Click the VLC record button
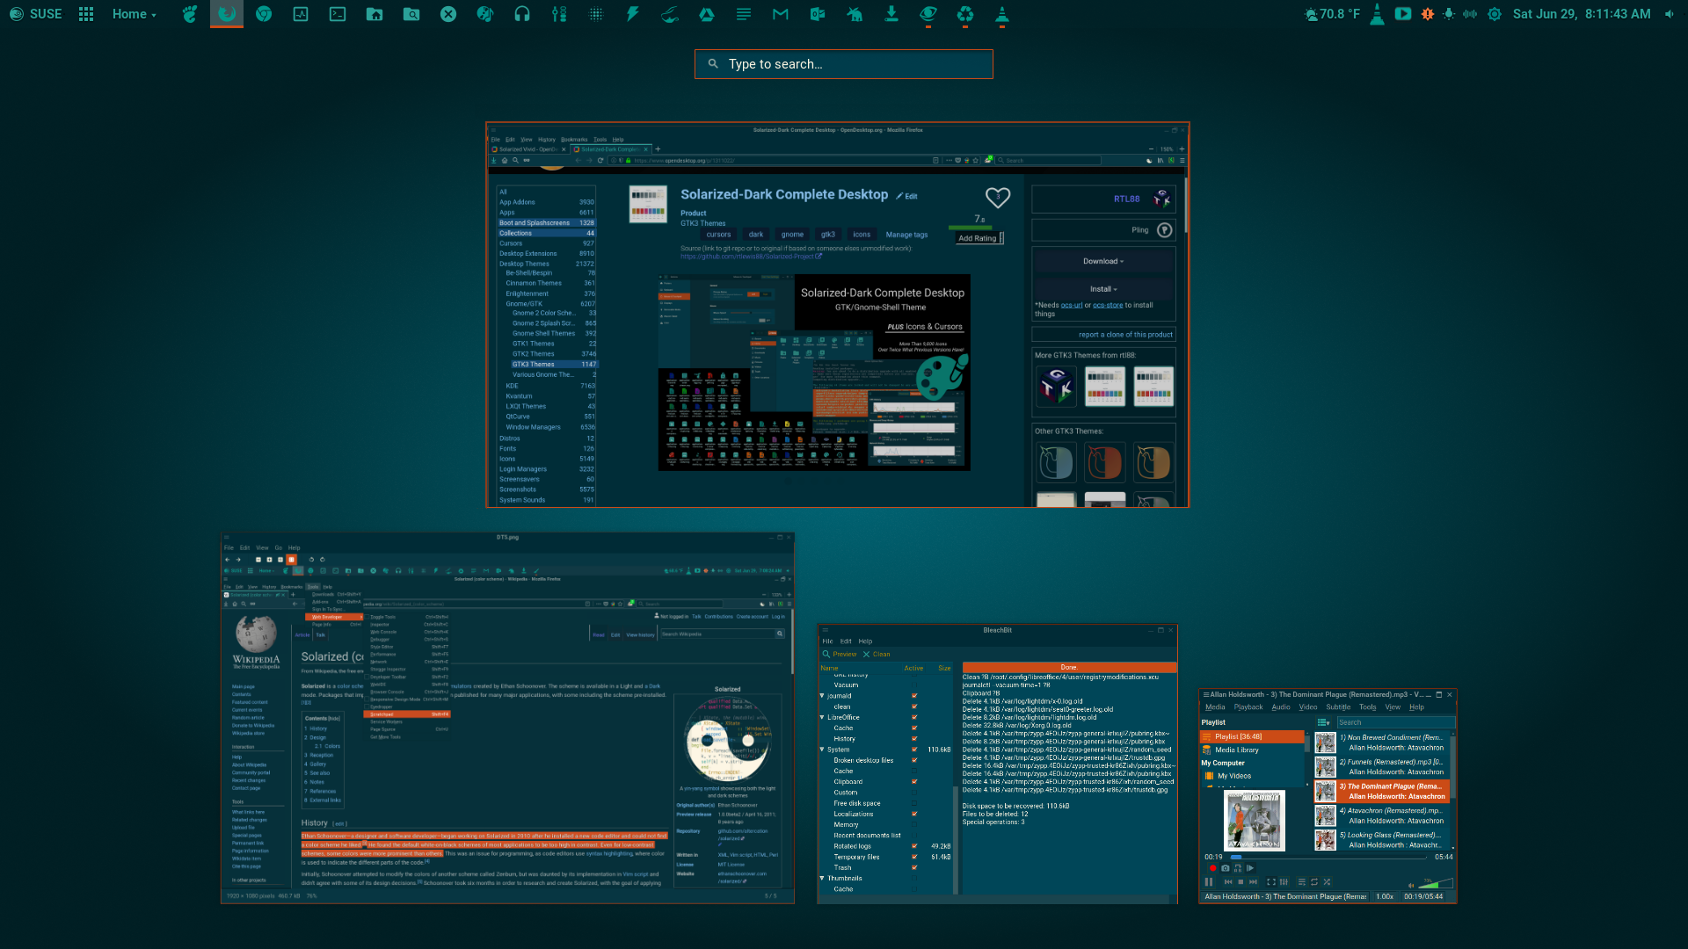This screenshot has width=1688, height=949. 1212,868
